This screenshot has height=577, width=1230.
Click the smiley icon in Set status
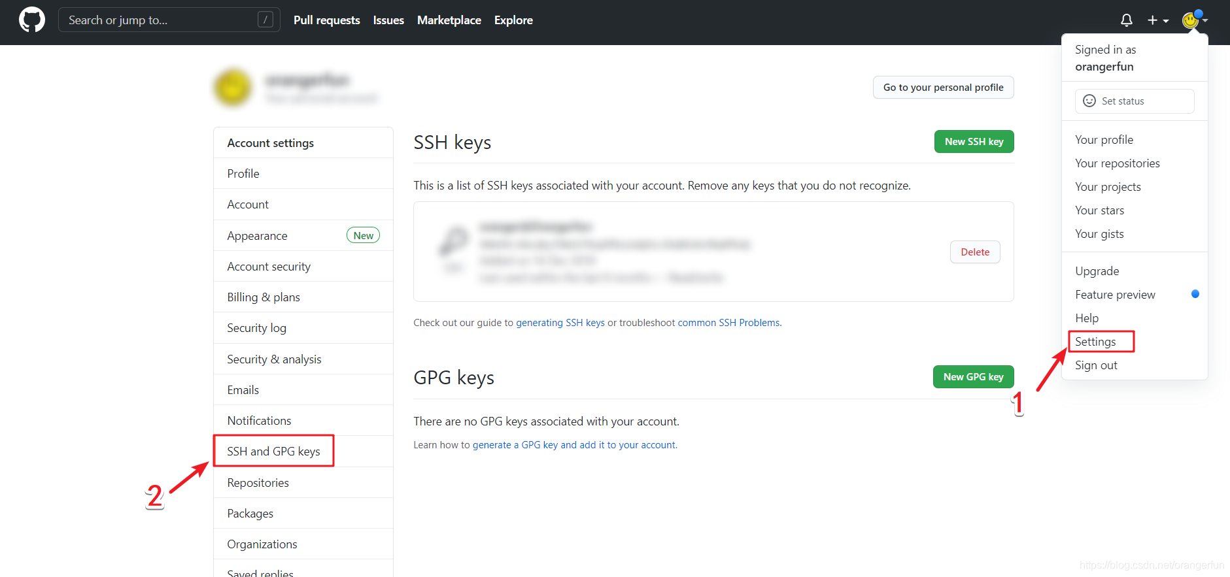(x=1089, y=101)
